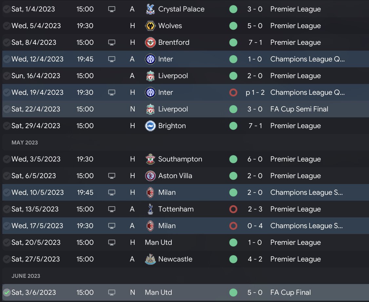Toggle the checkmark beside Wed, 3/5/2023 fixture
The height and width of the screenshot is (302, 369).
[x=6, y=159]
